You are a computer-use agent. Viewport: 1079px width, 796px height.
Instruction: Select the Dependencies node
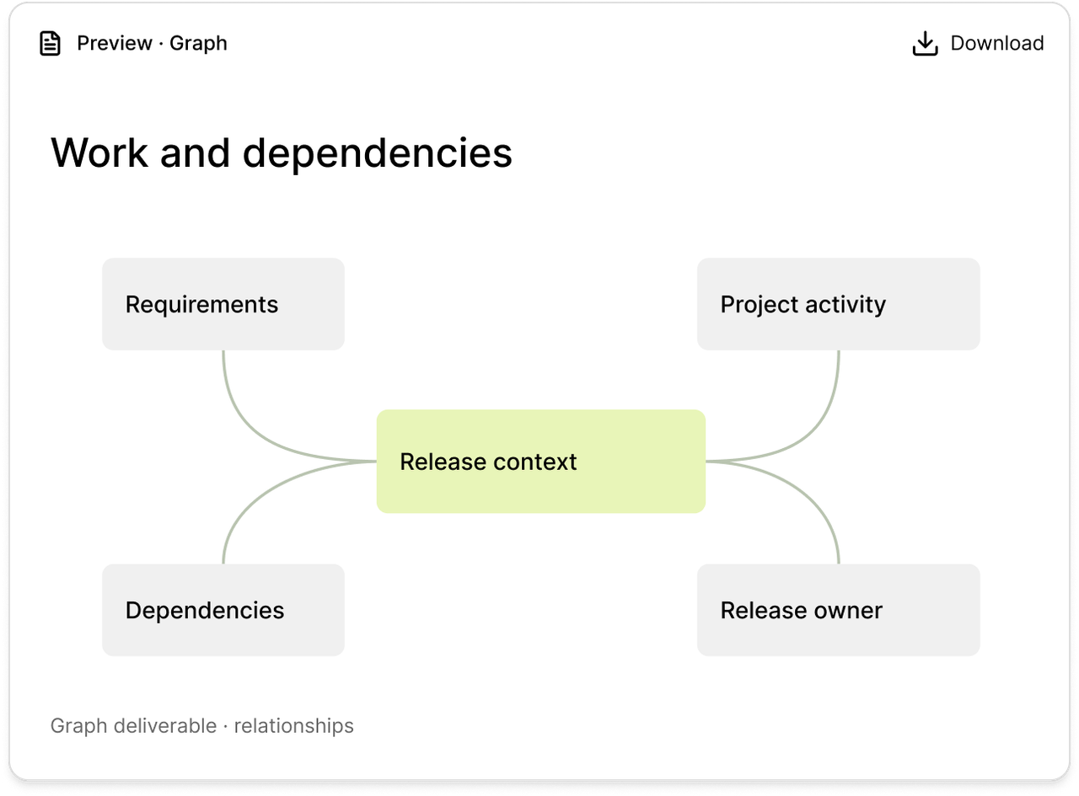(x=223, y=610)
